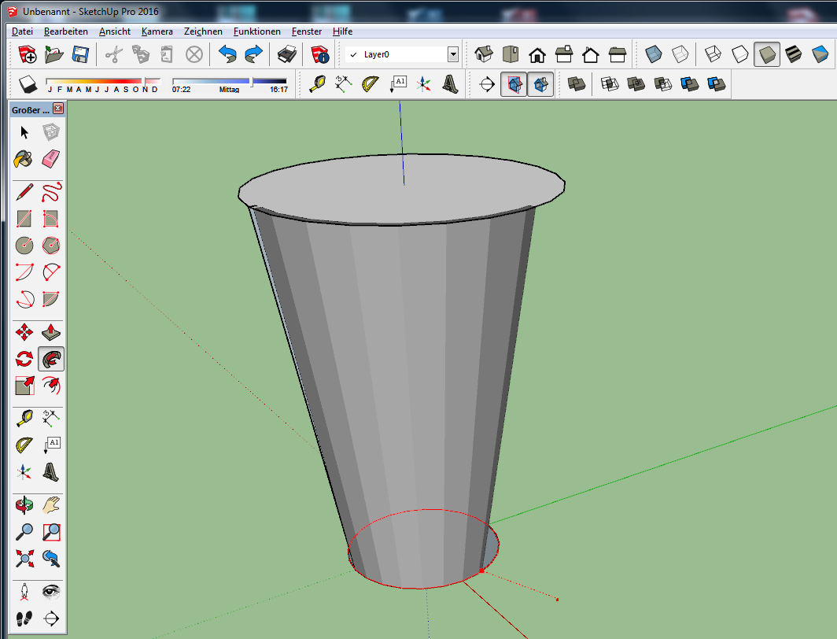Activate the Rotate tool
The image size is (837, 639).
(24, 360)
